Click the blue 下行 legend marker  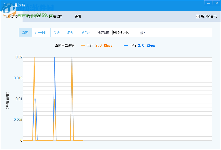(x=126, y=45)
